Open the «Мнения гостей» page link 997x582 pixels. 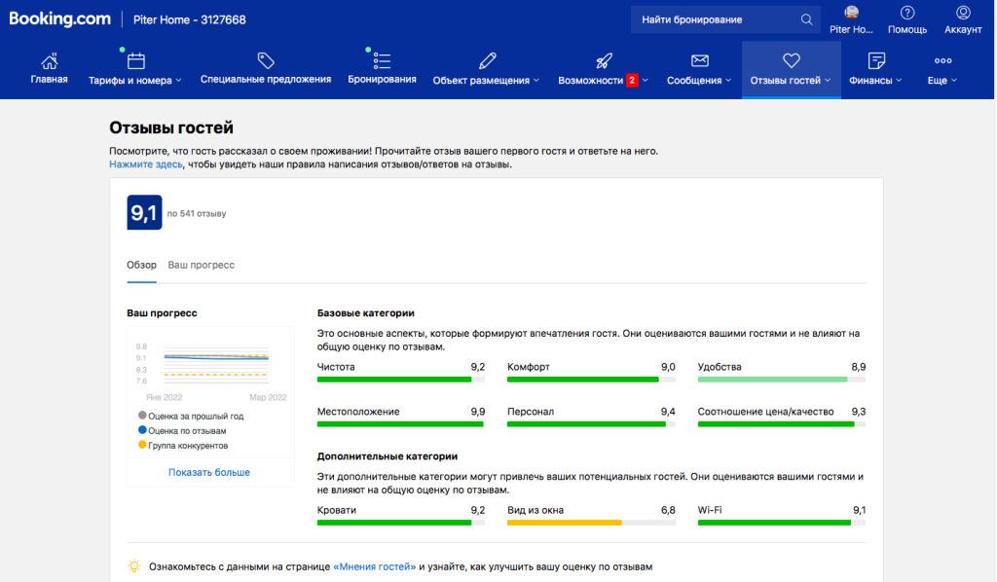374,566
